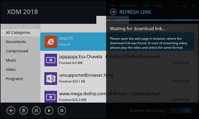The image size is (199, 119).
Task: Click the date beside unsupportedbrowser.html
Action: [180, 81]
